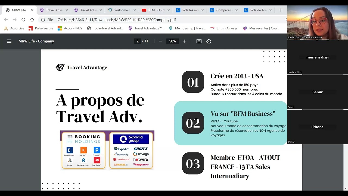The height and width of the screenshot is (196, 348).
Task: Open the Pulse Secure bookmark
Action: click(x=41, y=28)
